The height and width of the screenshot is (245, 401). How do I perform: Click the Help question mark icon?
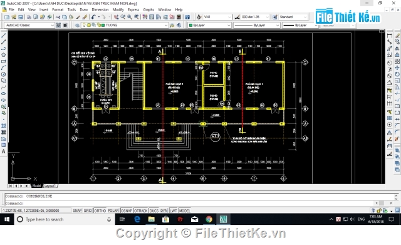[187, 17]
